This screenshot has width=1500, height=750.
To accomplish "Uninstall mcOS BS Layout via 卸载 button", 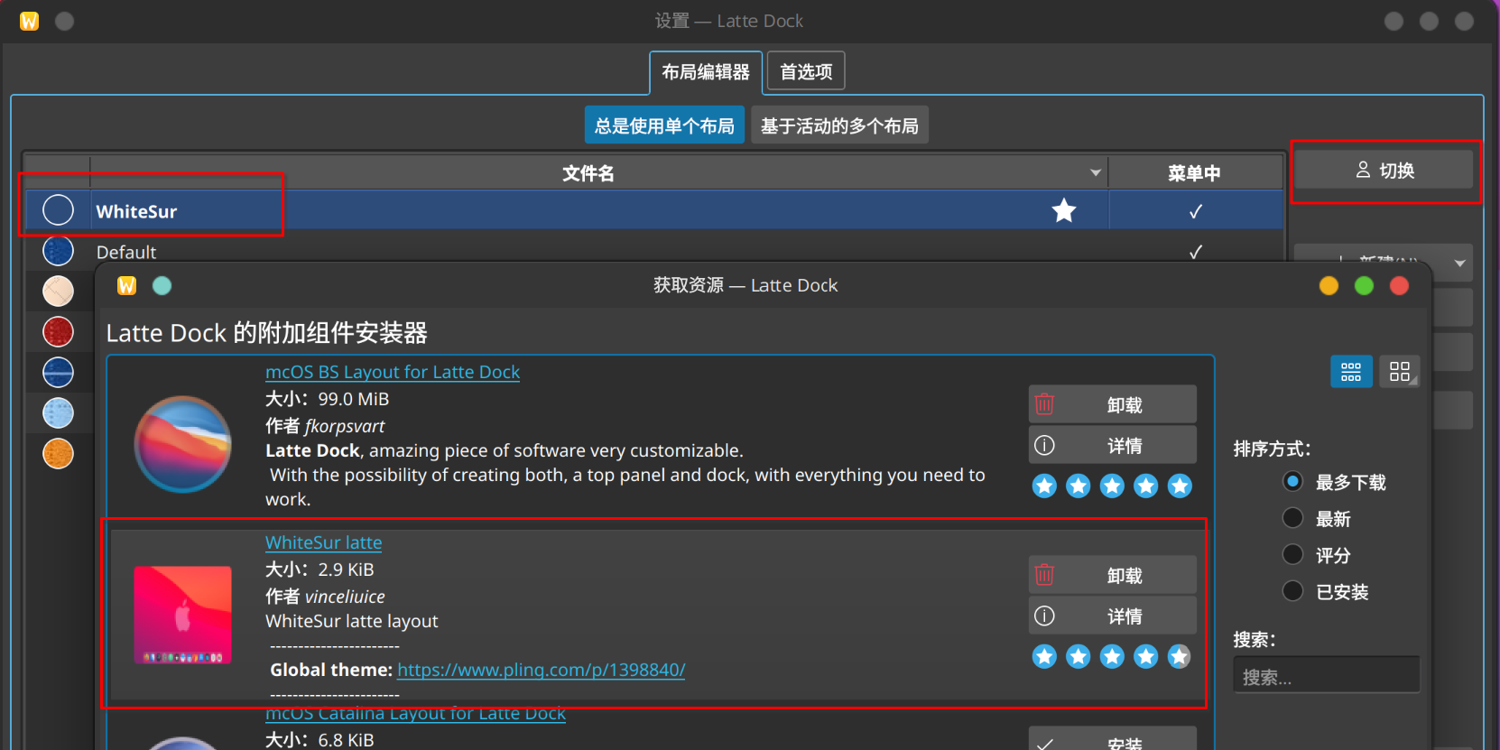I will point(1113,404).
